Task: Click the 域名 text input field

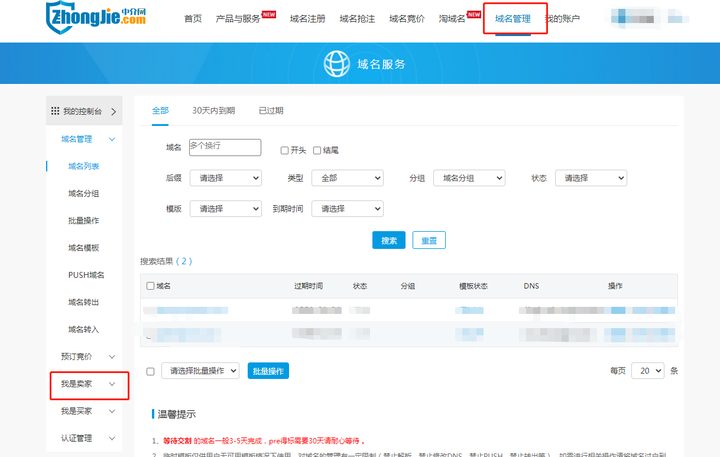Action: tap(225, 147)
